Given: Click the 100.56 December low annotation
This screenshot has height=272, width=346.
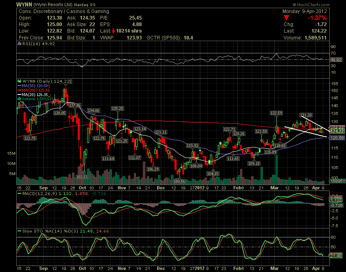Looking at the screenshot, I should pyautogui.click(x=180, y=181).
